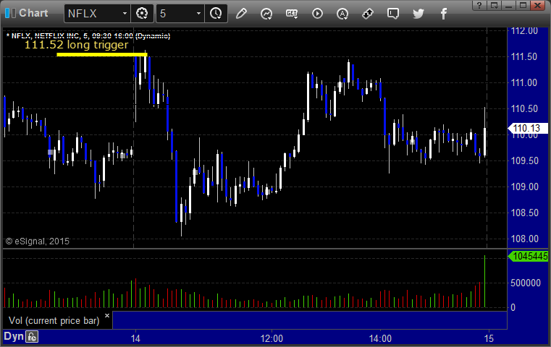Click the 108.50 price axis label

524,213
